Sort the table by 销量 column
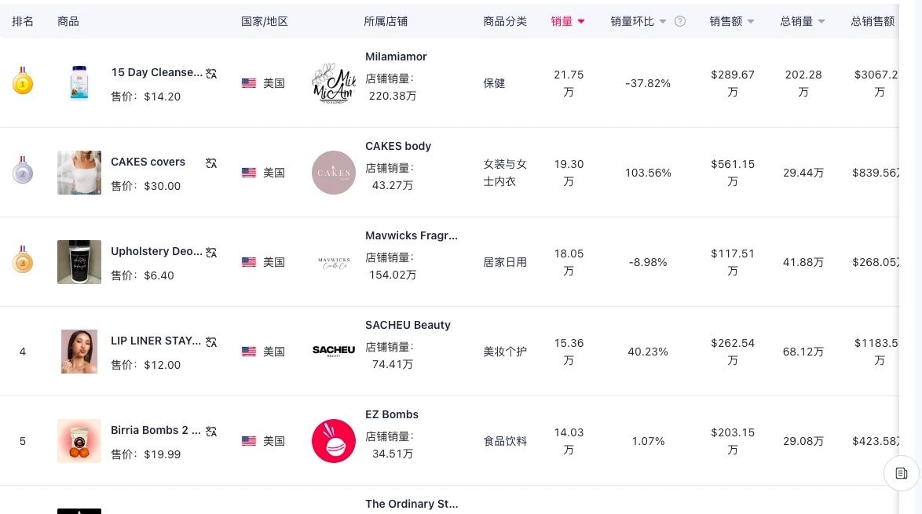The height and width of the screenshot is (514, 922). (x=568, y=22)
